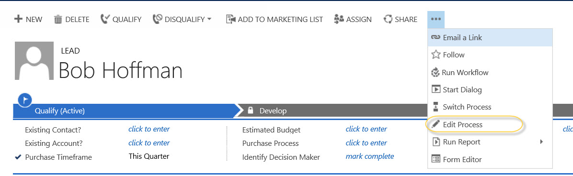Click the QUALIFY button label
The height and width of the screenshot is (176, 573).
127,19
